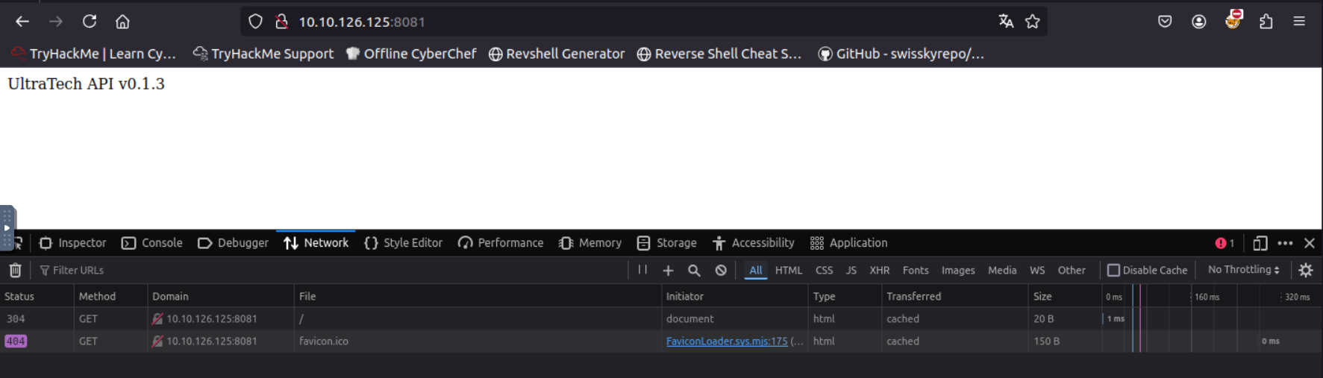Open the FaviconLoader.sys.mjs:175 initiator link
1323x378 pixels.
point(726,341)
